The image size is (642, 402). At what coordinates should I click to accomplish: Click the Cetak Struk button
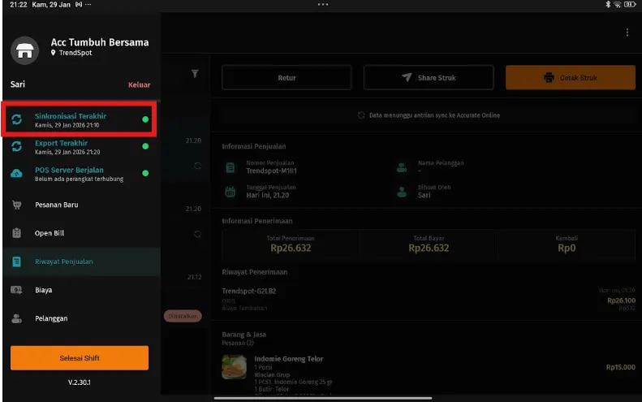(x=571, y=77)
